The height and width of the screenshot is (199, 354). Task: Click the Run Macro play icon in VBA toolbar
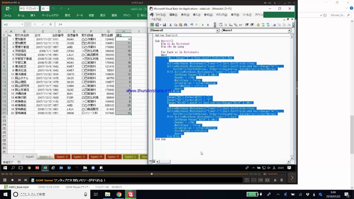point(203,25)
